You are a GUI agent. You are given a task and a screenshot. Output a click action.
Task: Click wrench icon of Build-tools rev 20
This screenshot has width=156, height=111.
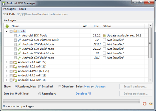pyautogui.click(x=19, y=53)
